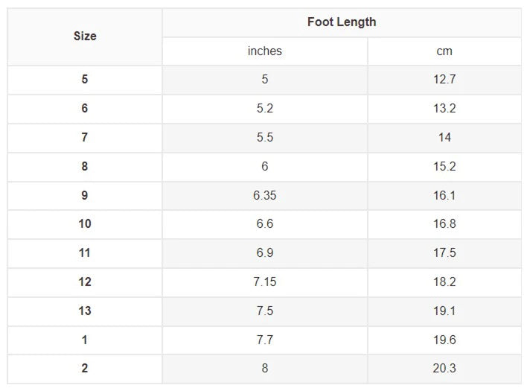This screenshot has height=391, width=527.
Task: Select the 6.9 inches value
Action: tap(265, 253)
